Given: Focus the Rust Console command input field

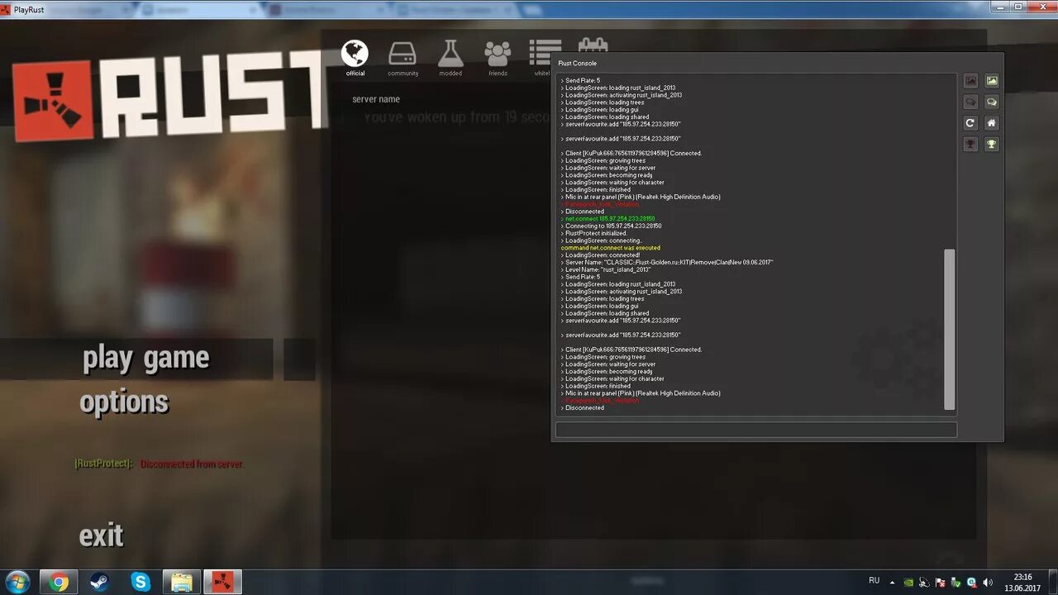Looking at the screenshot, I should 756,430.
